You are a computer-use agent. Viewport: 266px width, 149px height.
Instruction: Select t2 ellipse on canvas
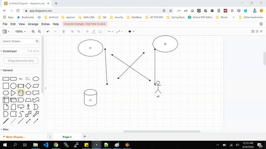click(165, 44)
